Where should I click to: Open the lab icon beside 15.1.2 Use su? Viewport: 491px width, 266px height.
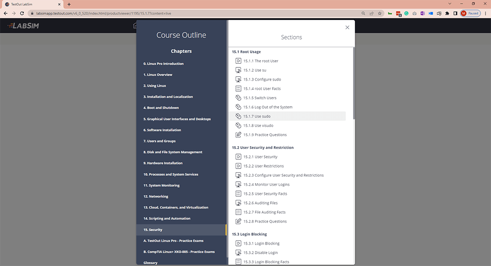238,70
